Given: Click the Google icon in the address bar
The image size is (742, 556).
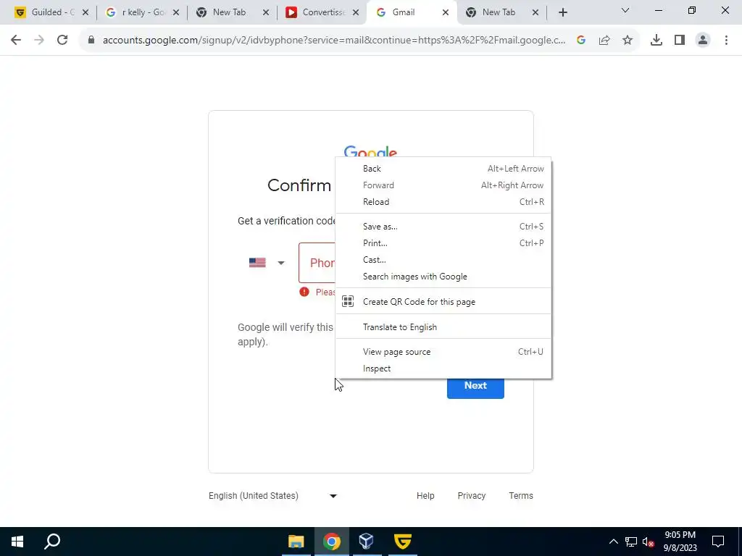Looking at the screenshot, I should pyautogui.click(x=581, y=41).
